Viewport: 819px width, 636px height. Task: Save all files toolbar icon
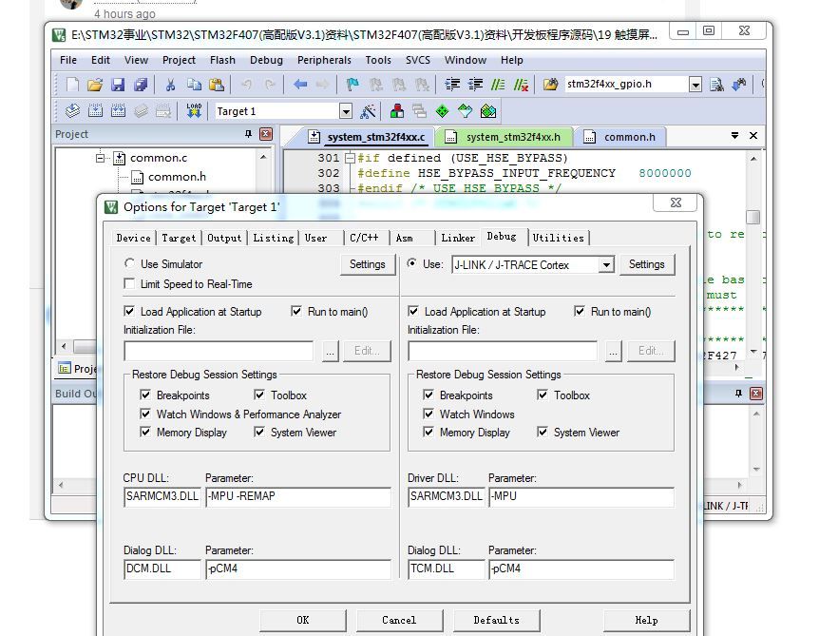(141, 85)
